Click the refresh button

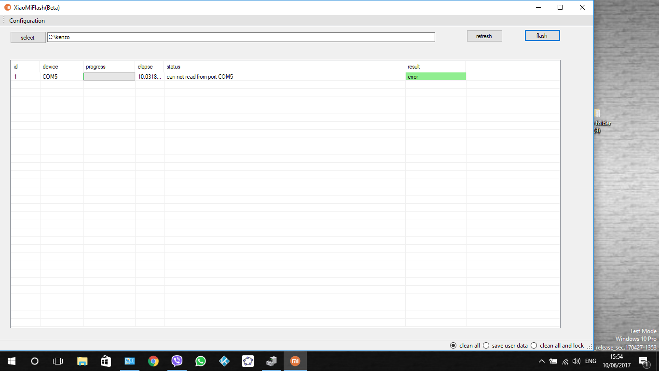point(484,36)
